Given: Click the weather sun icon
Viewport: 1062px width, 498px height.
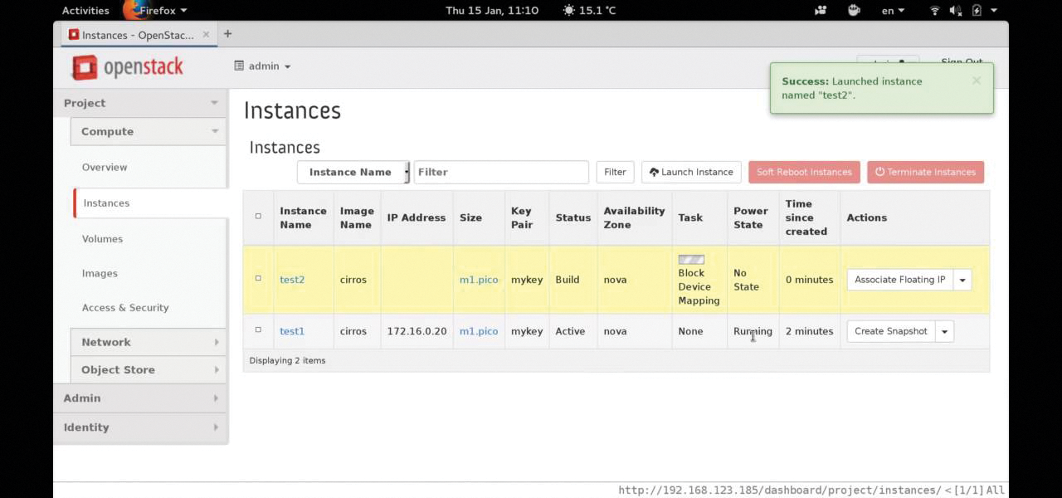Looking at the screenshot, I should point(568,11).
